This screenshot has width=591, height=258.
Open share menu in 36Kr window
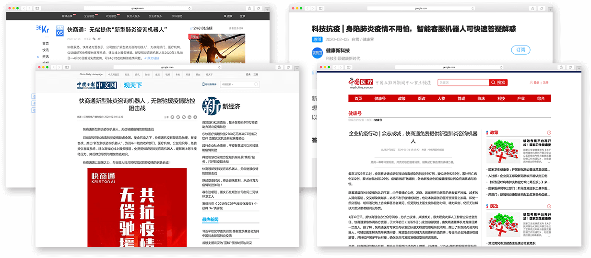pyautogui.click(x=250, y=9)
